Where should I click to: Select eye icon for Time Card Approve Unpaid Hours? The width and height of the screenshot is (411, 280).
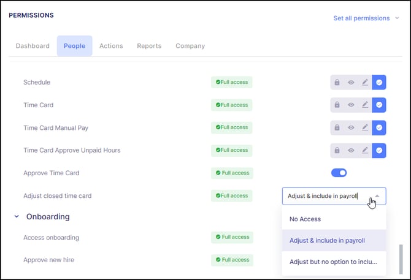coord(351,151)
